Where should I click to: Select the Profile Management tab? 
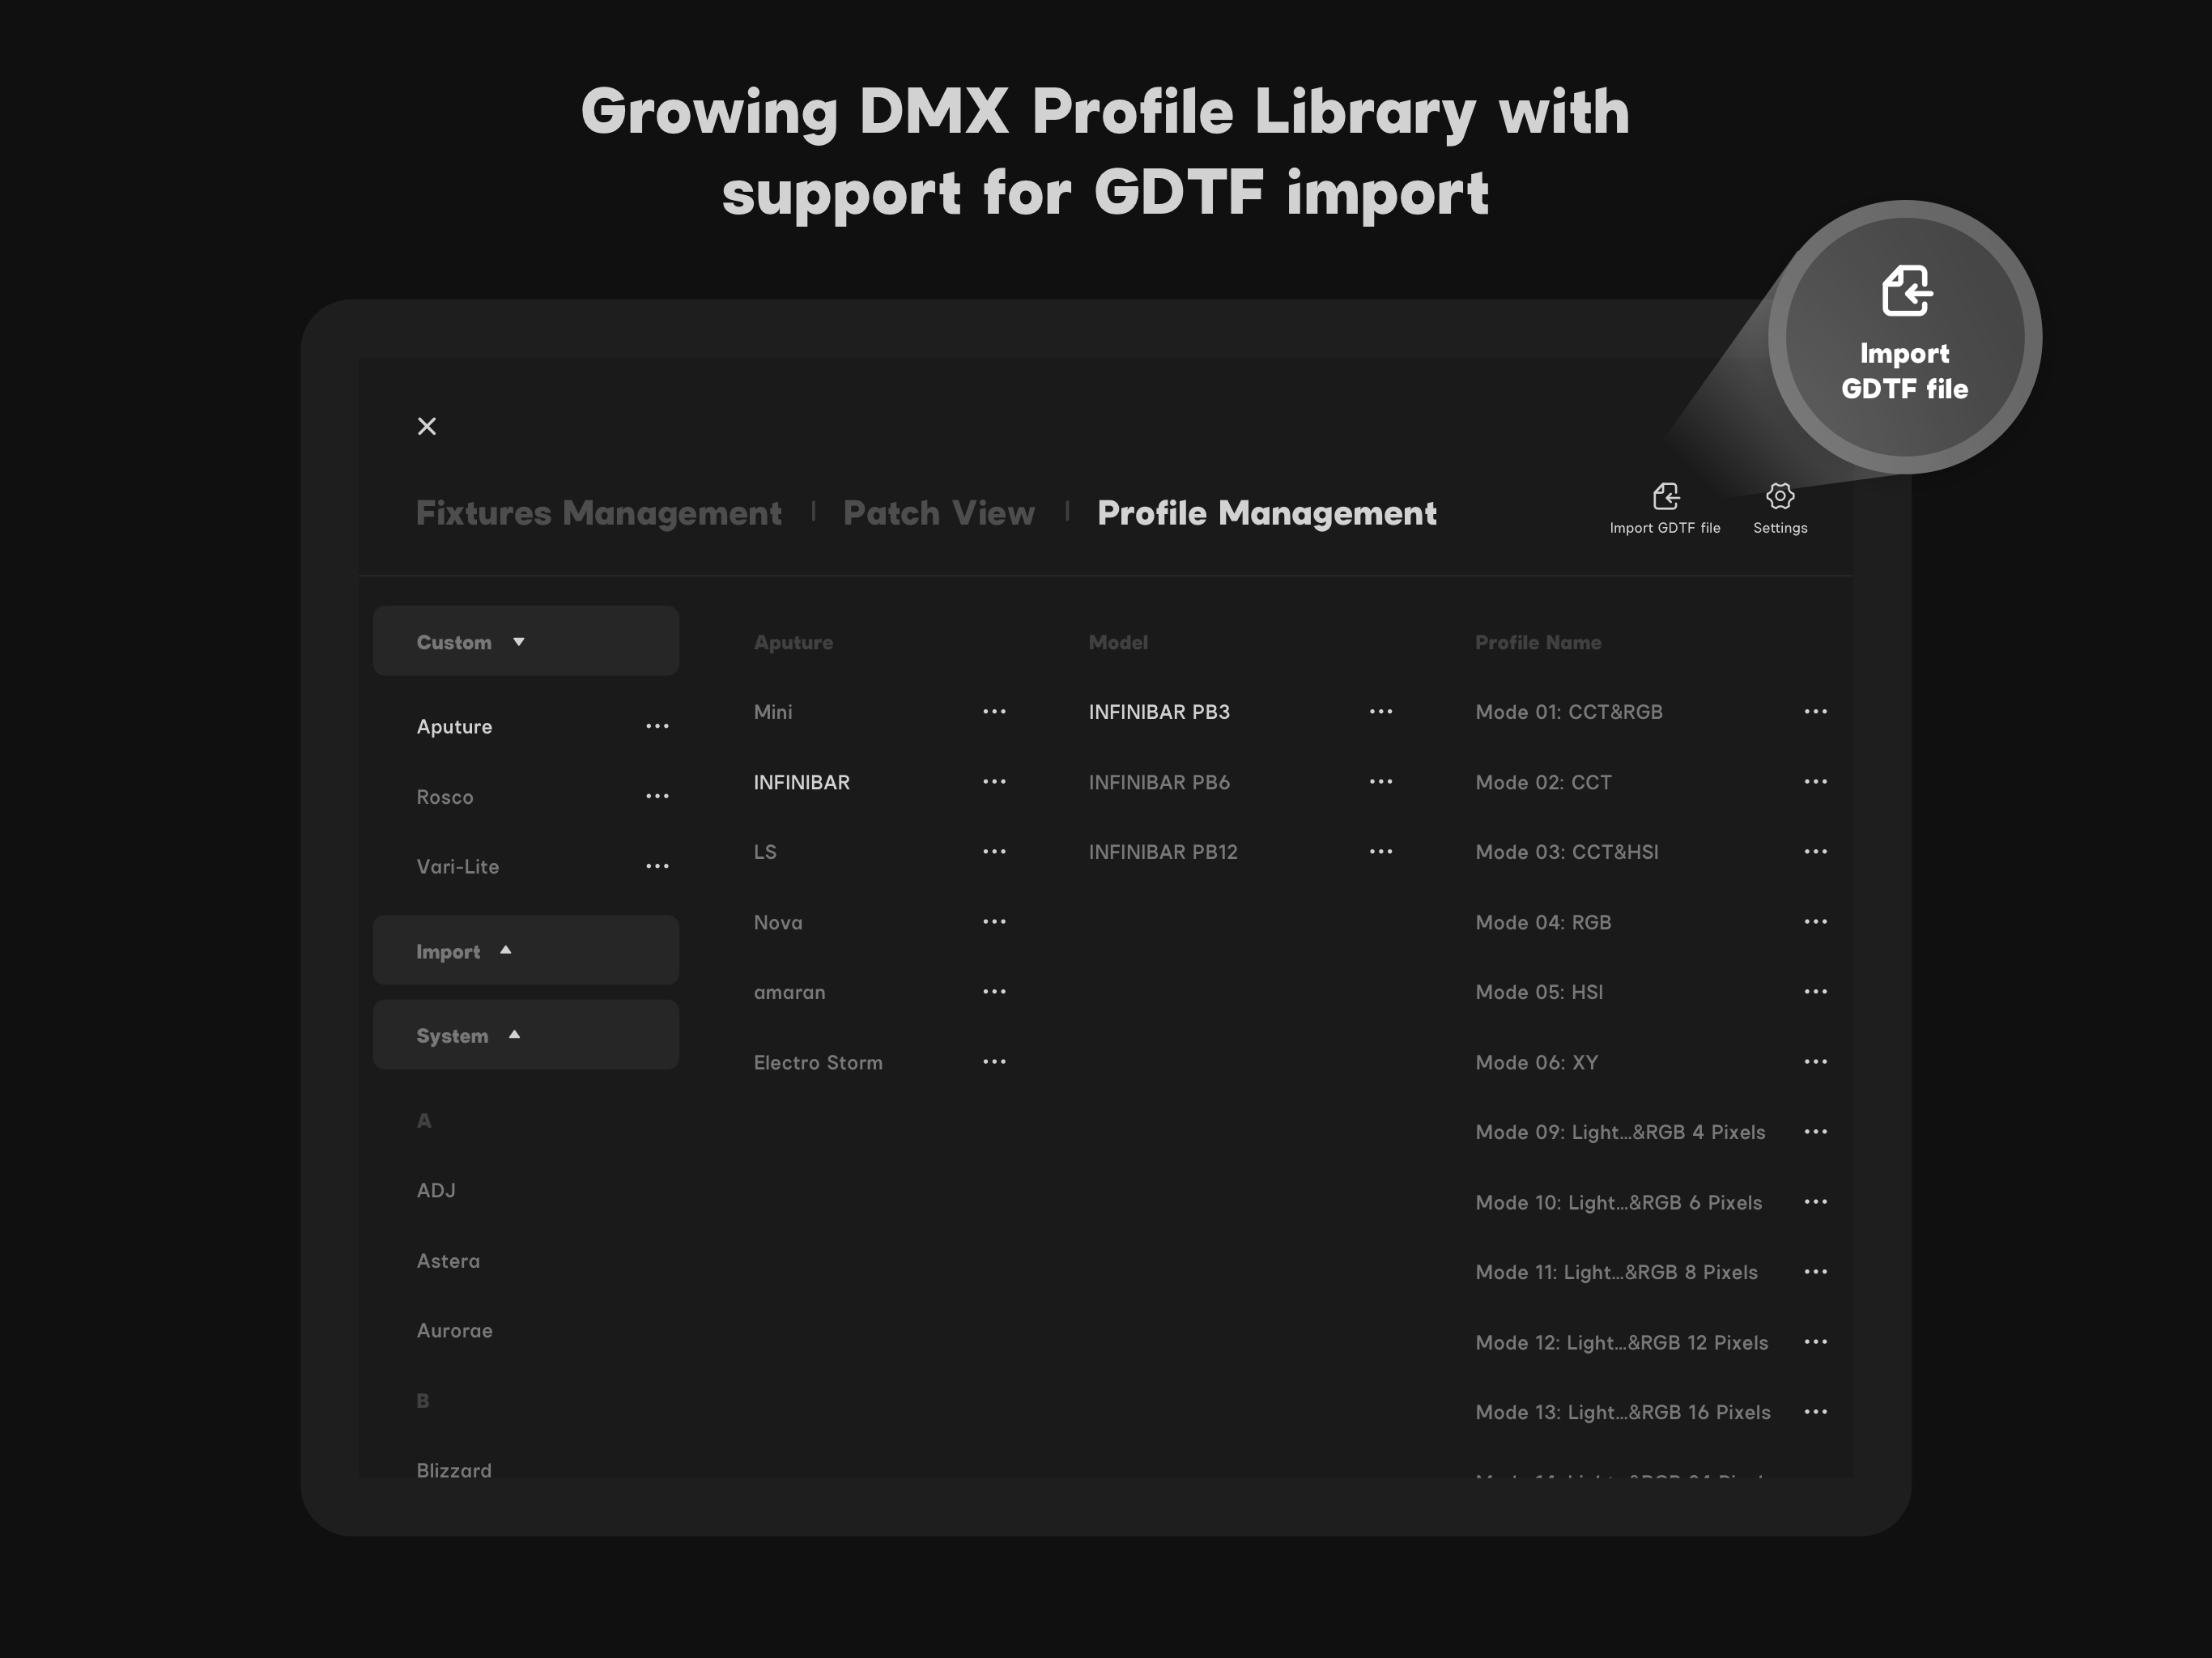tap(1267, 513)
